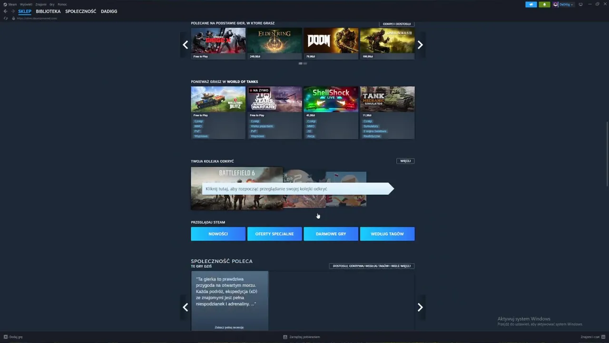Open the Armored Warfare card
Screen dimensions: 609x343
(275, 112)
